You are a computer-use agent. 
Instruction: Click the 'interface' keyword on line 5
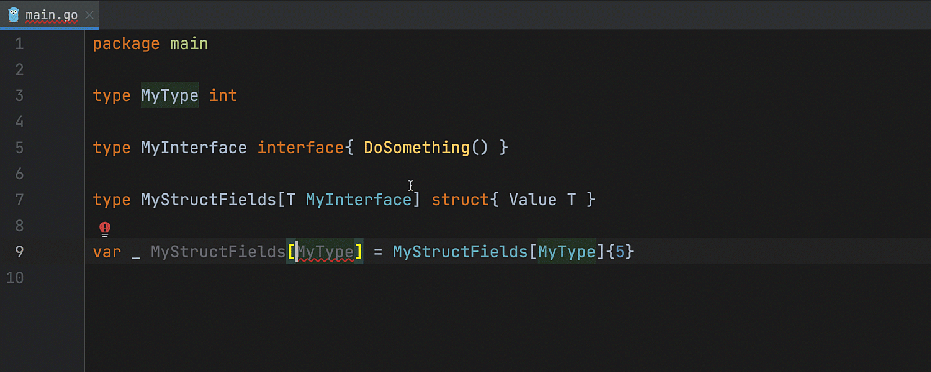coord(301,148)
